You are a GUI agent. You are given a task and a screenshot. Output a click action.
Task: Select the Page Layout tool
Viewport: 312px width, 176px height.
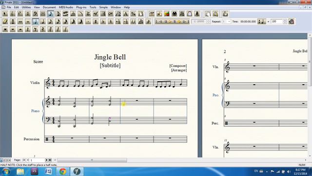pos(141,14)
